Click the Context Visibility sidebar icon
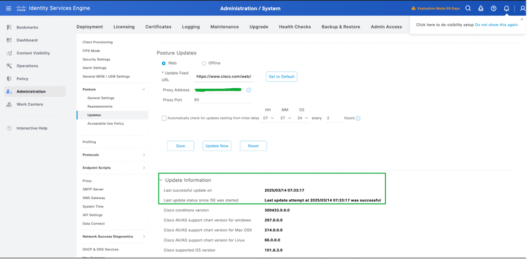Image resolution: width=528 pixels, height=260 pixels. tap(9, 53)
